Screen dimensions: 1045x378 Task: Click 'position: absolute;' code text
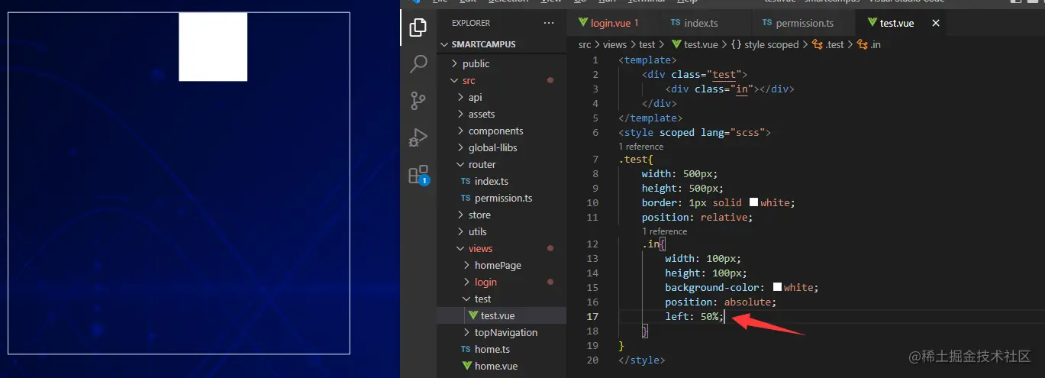pos(721,302)
